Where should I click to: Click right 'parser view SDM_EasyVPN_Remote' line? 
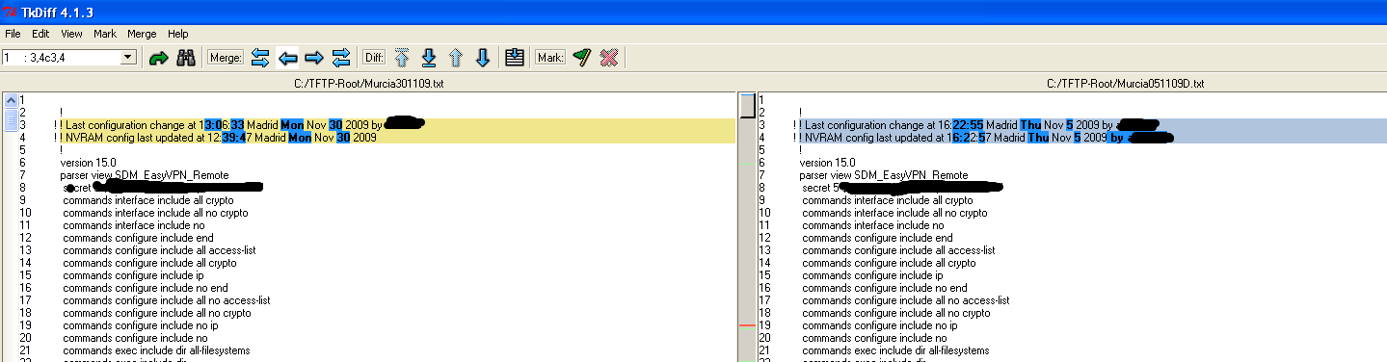click(883, 175)
